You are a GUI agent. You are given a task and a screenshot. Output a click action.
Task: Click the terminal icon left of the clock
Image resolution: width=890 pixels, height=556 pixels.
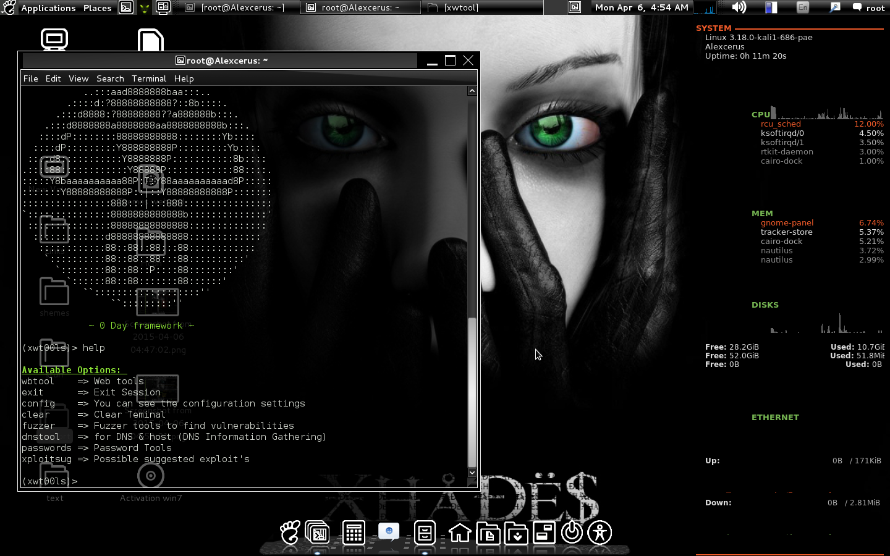click(575, 7)
